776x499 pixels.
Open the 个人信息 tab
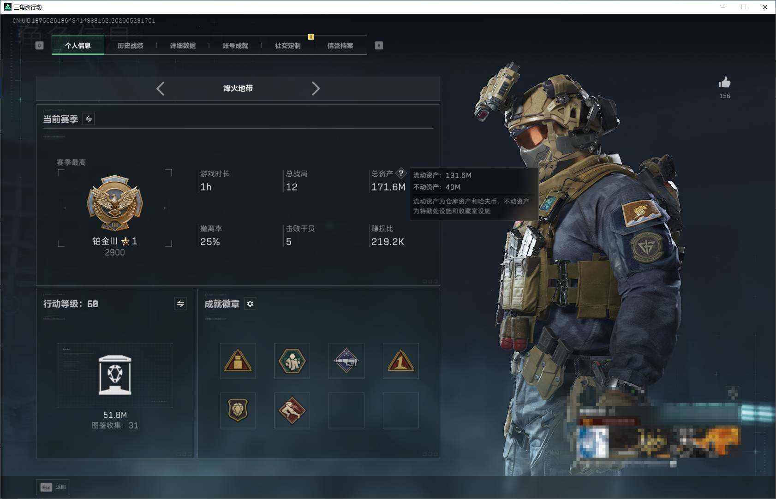(78, 45)
